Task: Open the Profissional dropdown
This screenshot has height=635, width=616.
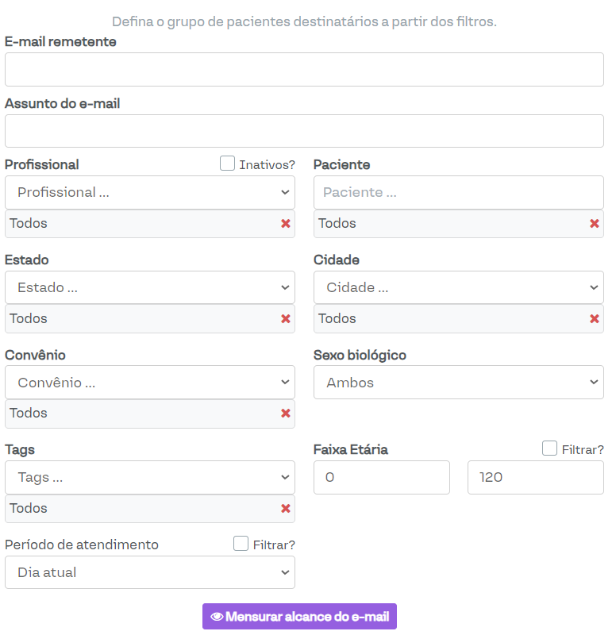Action: pos(150,192)
